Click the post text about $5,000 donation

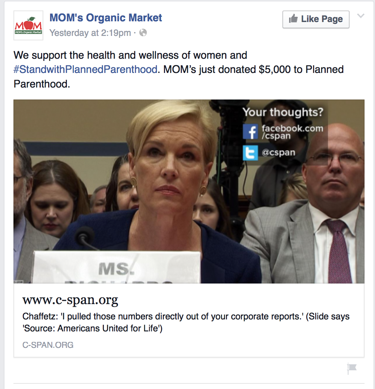[x=179, y=70]
